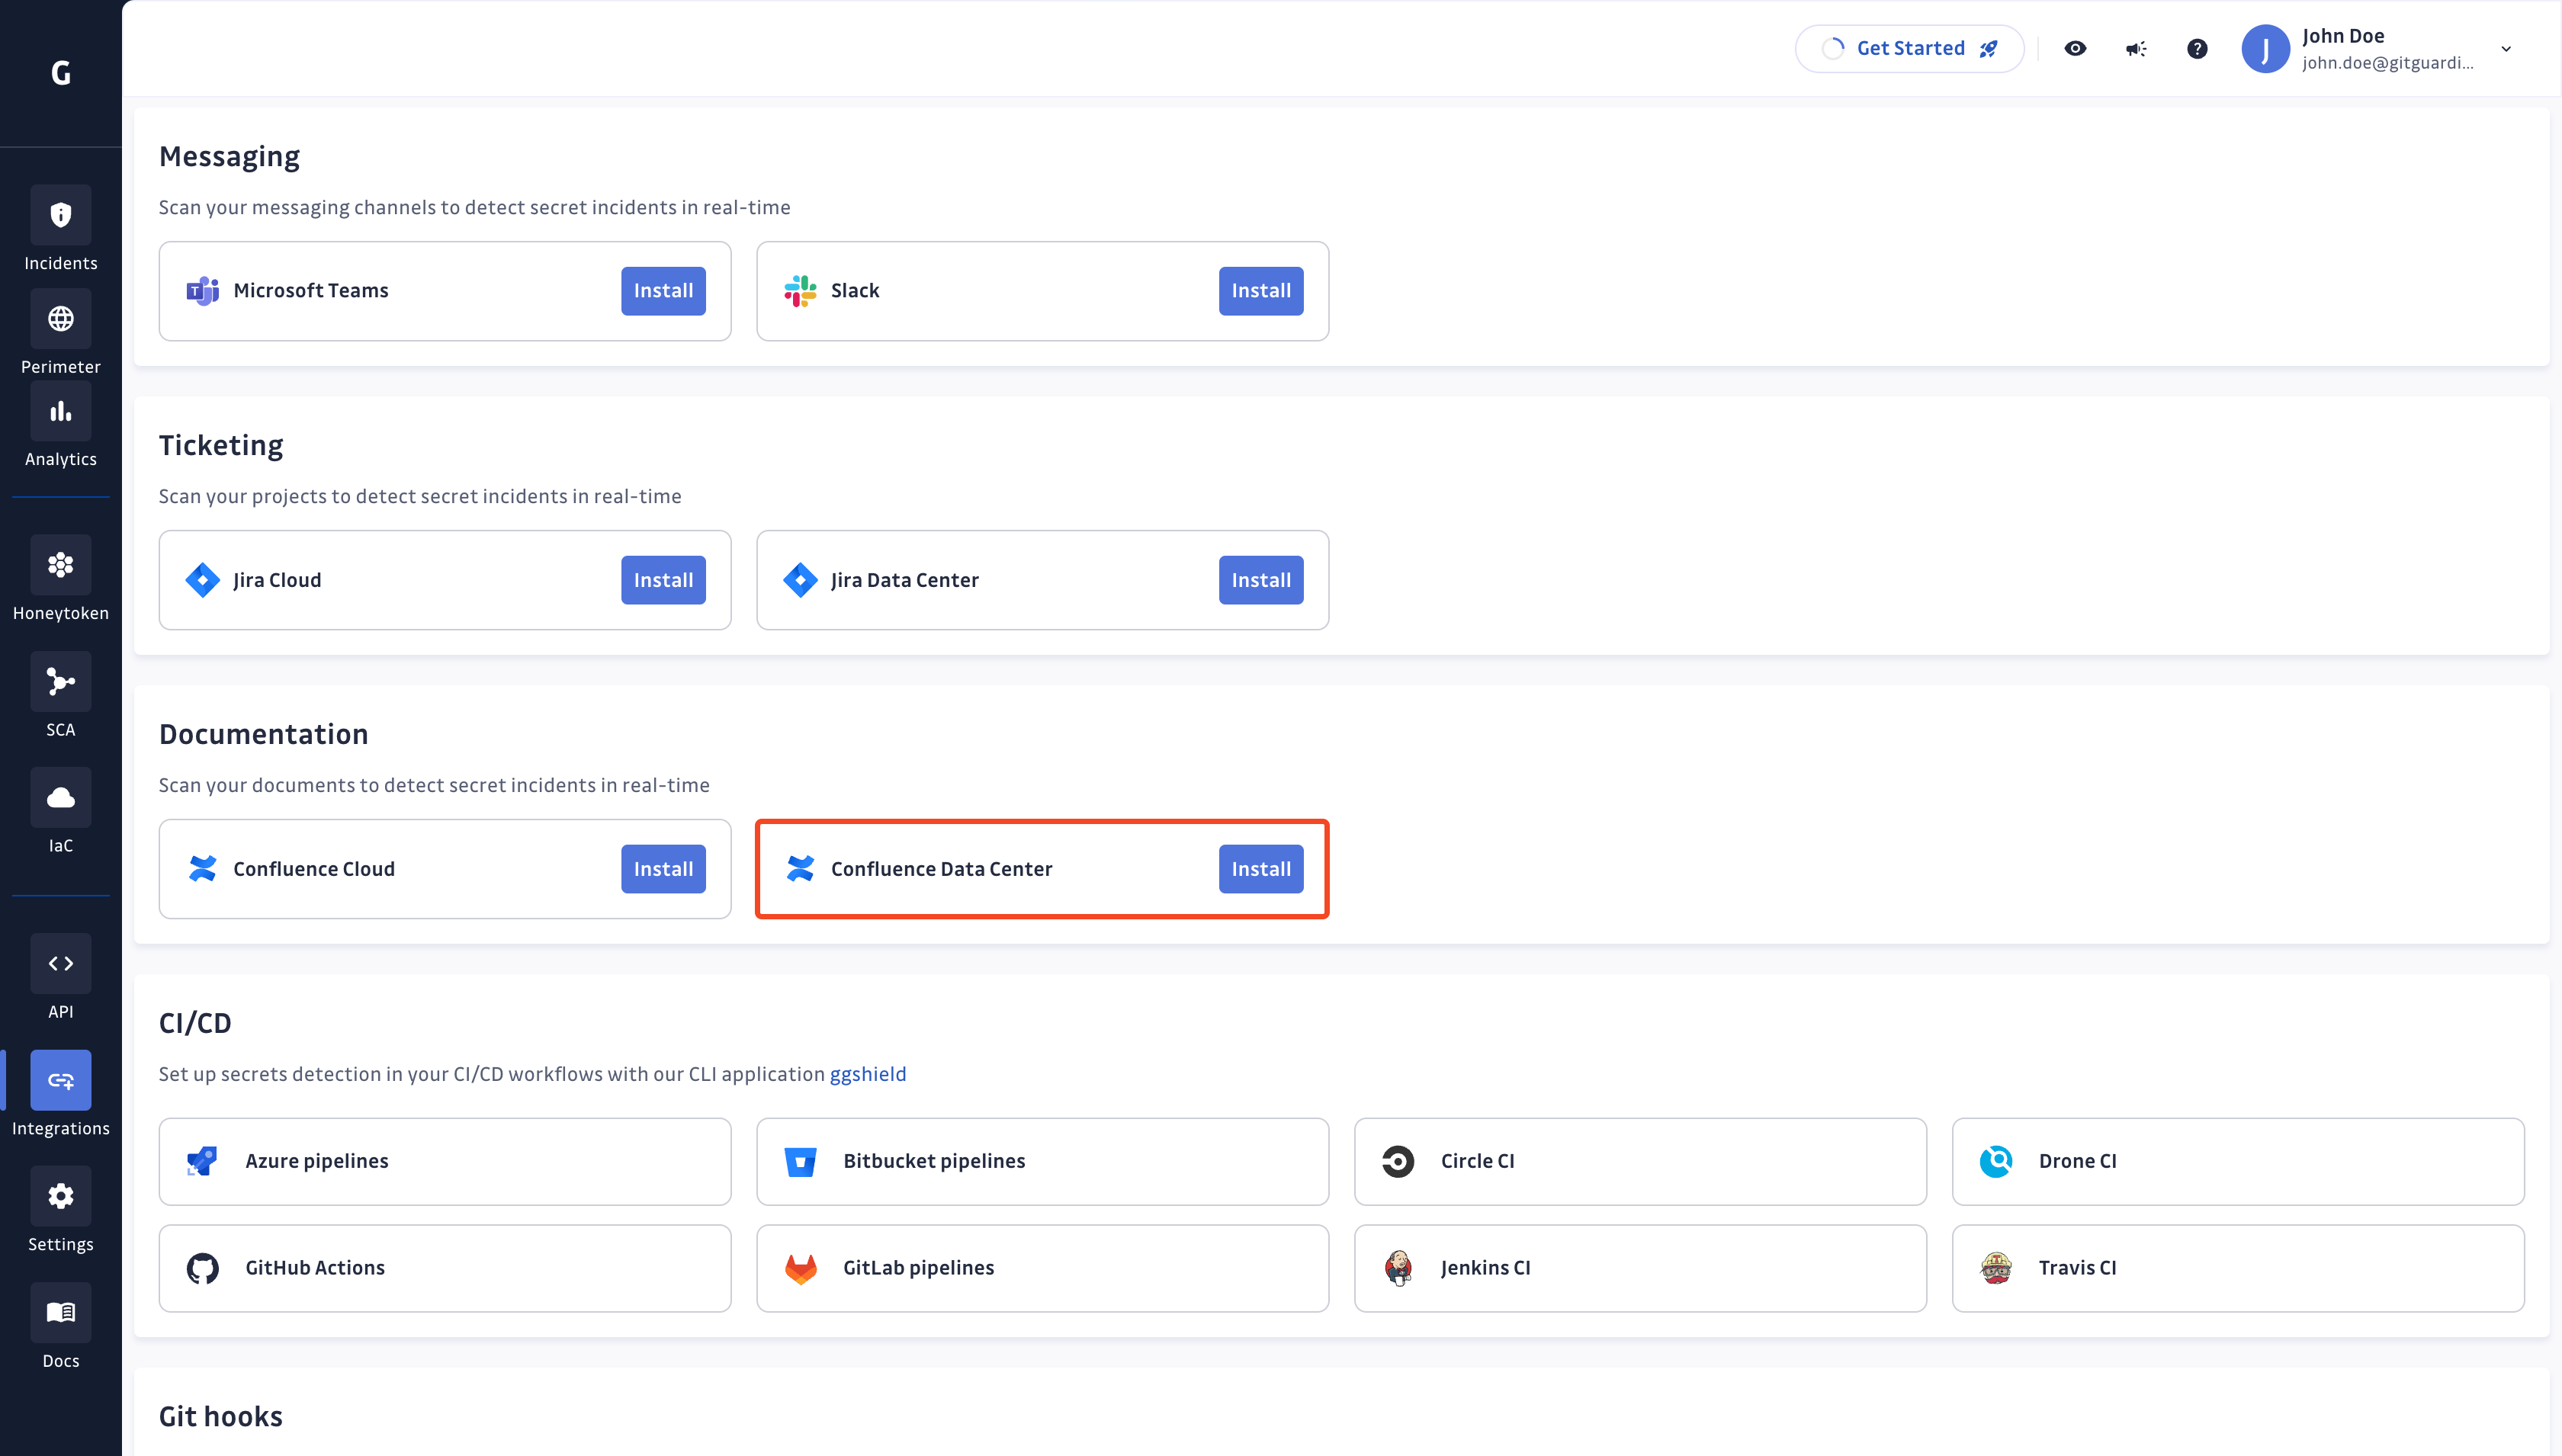Open the Jenkins CI card
This screenshot has width=2562, height=1456.
[x=1640, y=1268]
